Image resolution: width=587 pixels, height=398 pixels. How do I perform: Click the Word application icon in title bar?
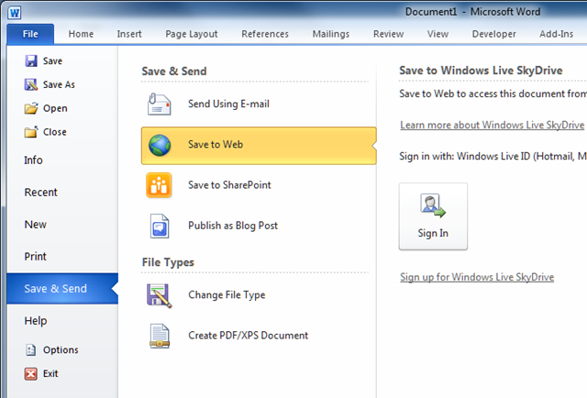pyautogui.click(x=15, y=13)
